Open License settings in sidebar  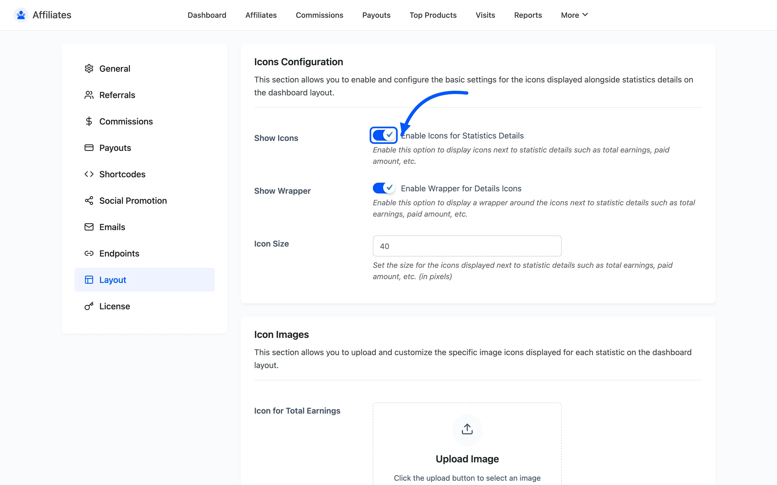click(145, 306)
